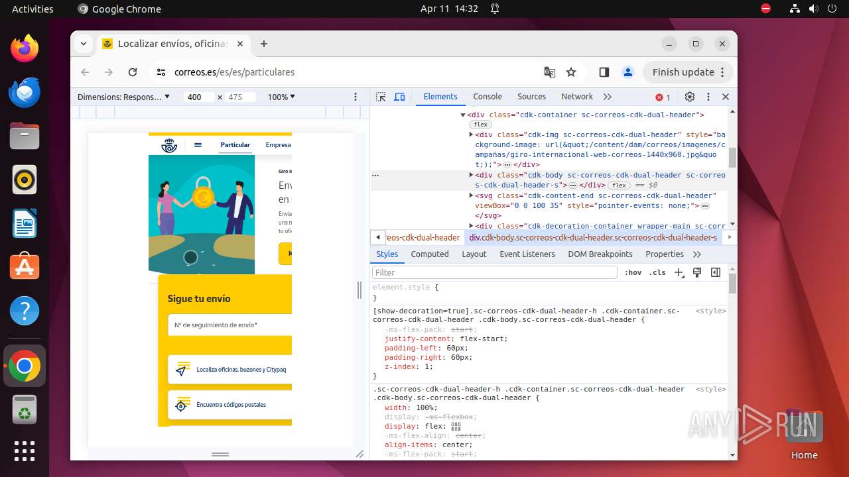Screen dimensions: 849x477
Task: Click the Styles filter input
Action: pos(495,272)
